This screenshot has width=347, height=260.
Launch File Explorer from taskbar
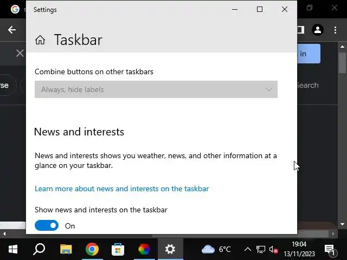(66, 249)
